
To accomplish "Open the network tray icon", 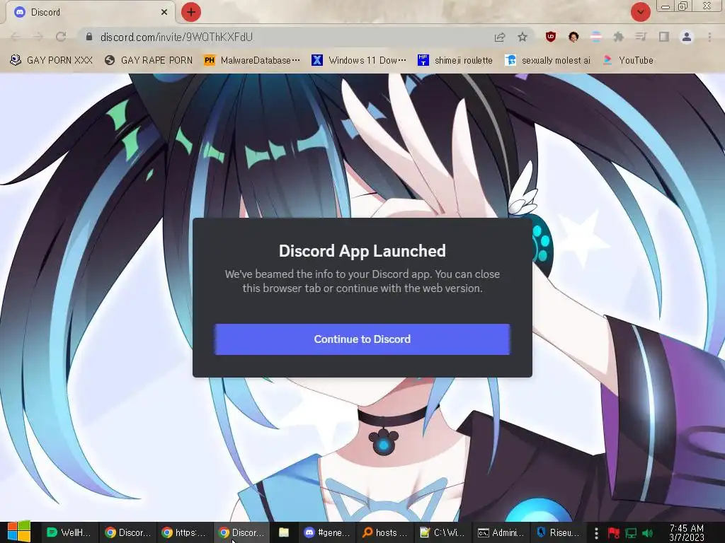I will 631,533.
